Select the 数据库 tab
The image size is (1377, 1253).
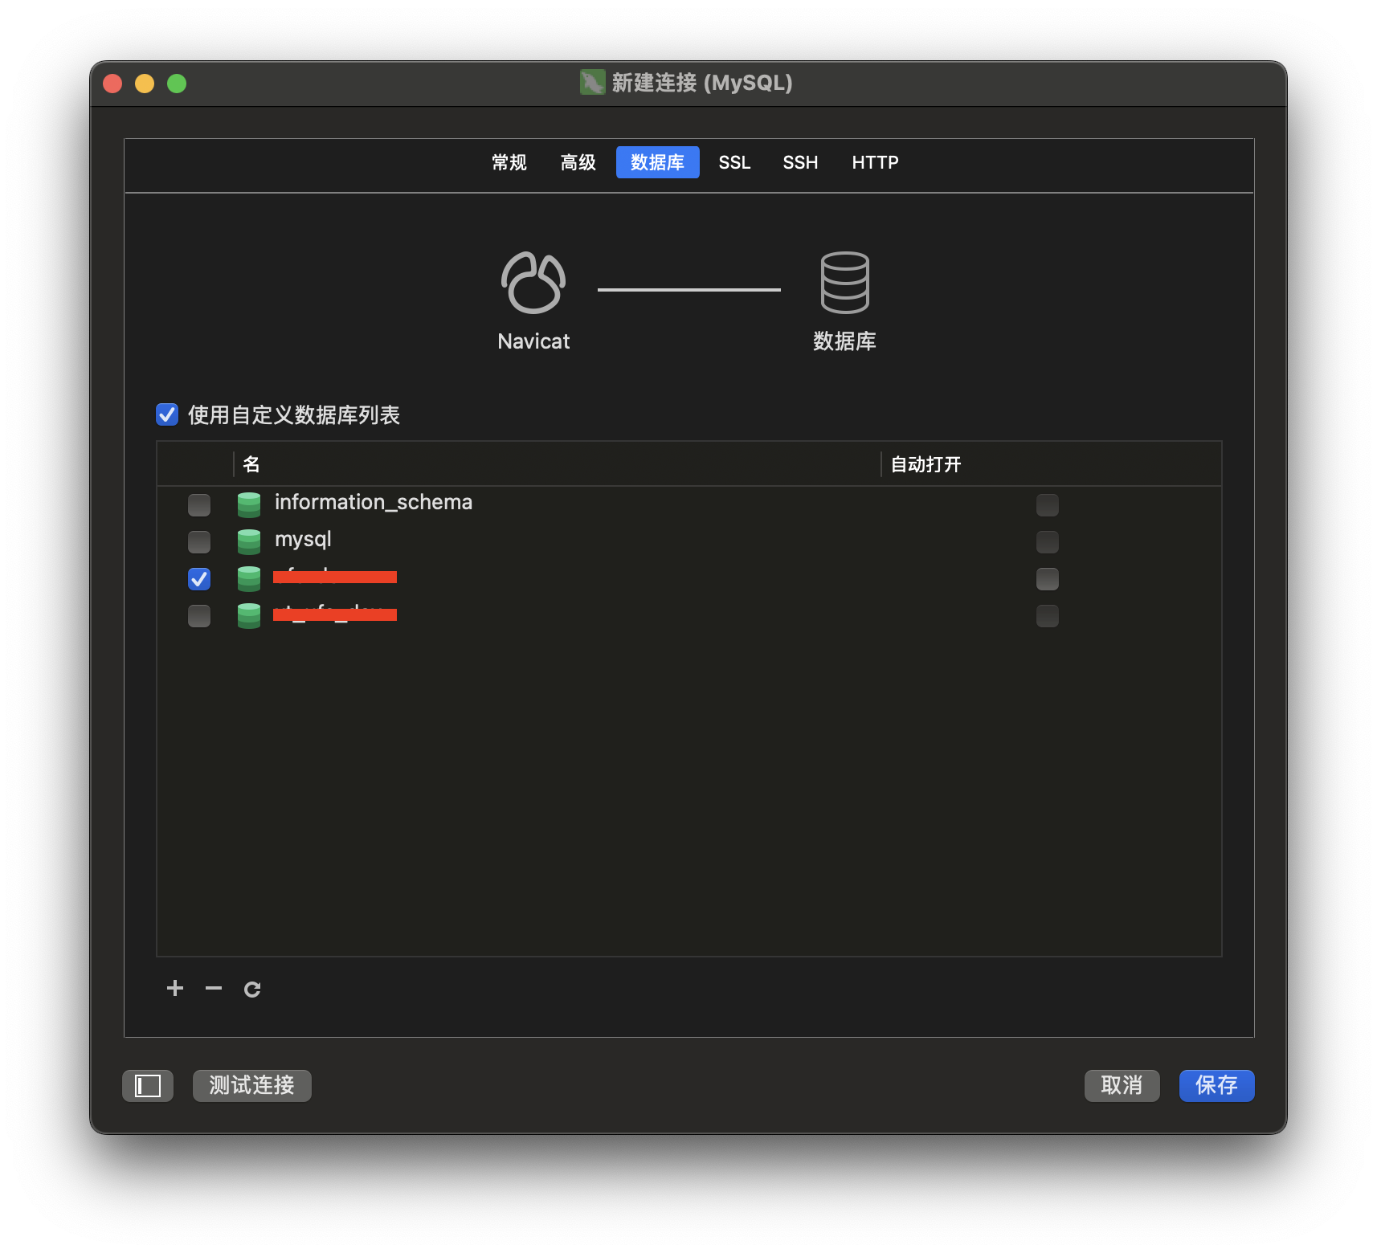tap(657, 162)
